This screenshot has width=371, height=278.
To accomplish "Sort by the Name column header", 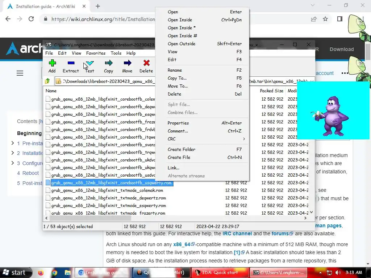I will click(51, 91).
